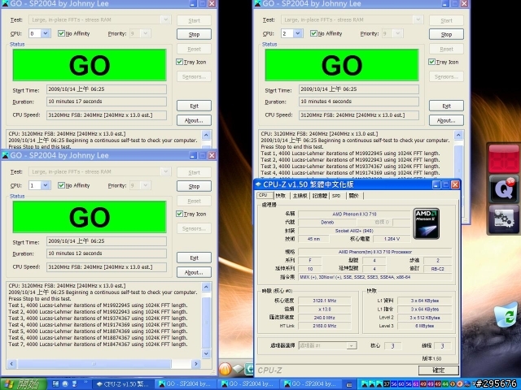The width and height of the screenshot is (521, 390).
Task: Open the red digital clock sidebar gadget
Action: tap(503, 158)
